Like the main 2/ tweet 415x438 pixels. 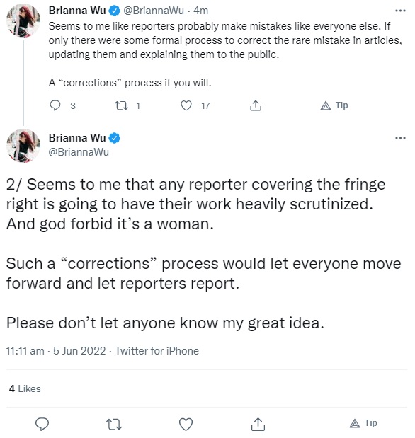pyautogui.click(x=186, y=424)
